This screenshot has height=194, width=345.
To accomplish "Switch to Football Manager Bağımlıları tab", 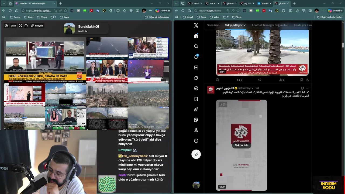I will pos(270,25).
